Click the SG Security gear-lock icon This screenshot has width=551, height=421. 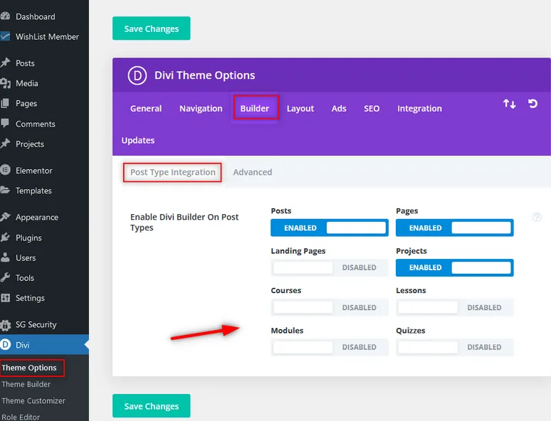click(5, 325)
